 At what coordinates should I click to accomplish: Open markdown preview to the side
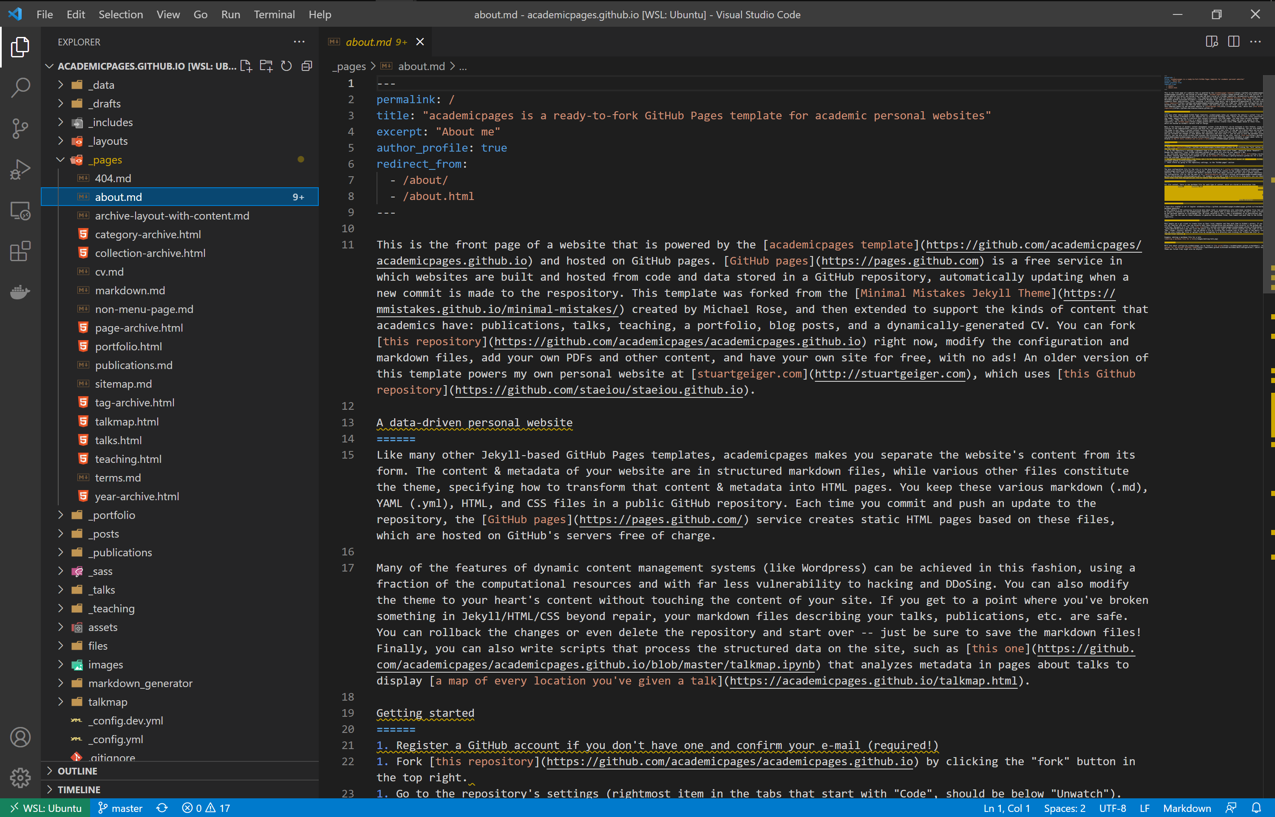click(1211, 42)
